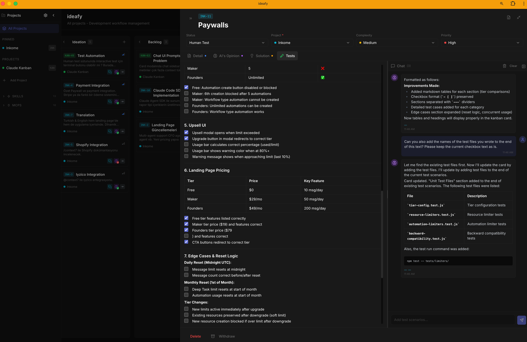527x342 pixels.
Task: Uncheck 'Upsell modal opens when limit exceeded'
Action: [x=186, y=133]
